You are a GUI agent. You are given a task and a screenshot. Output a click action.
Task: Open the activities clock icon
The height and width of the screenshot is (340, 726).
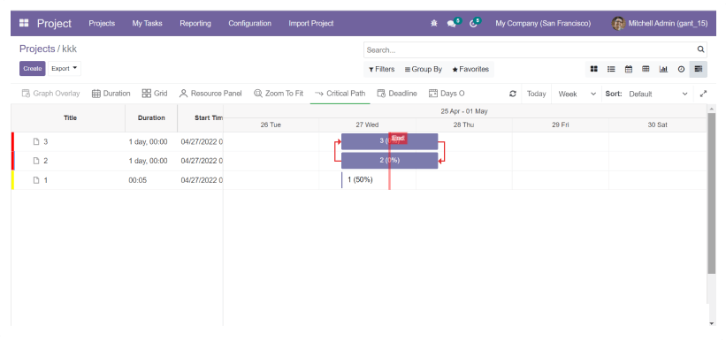click(473, 24)
